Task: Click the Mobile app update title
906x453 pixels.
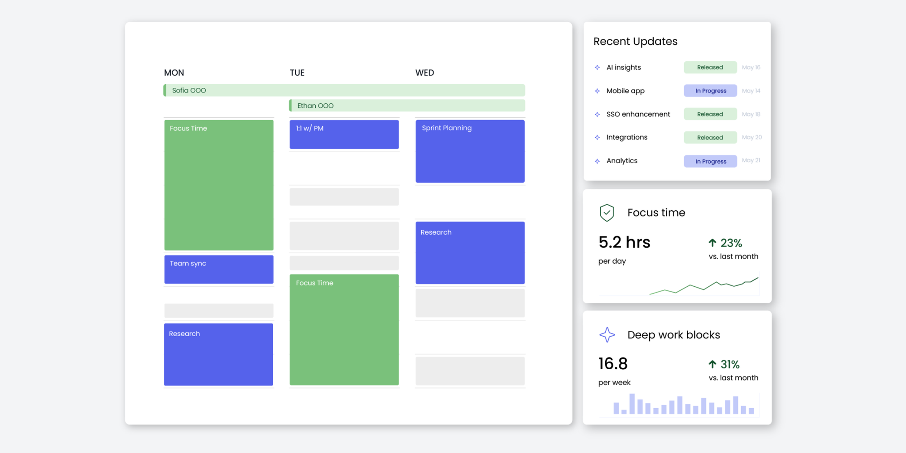Action: [x=626, y=91]
